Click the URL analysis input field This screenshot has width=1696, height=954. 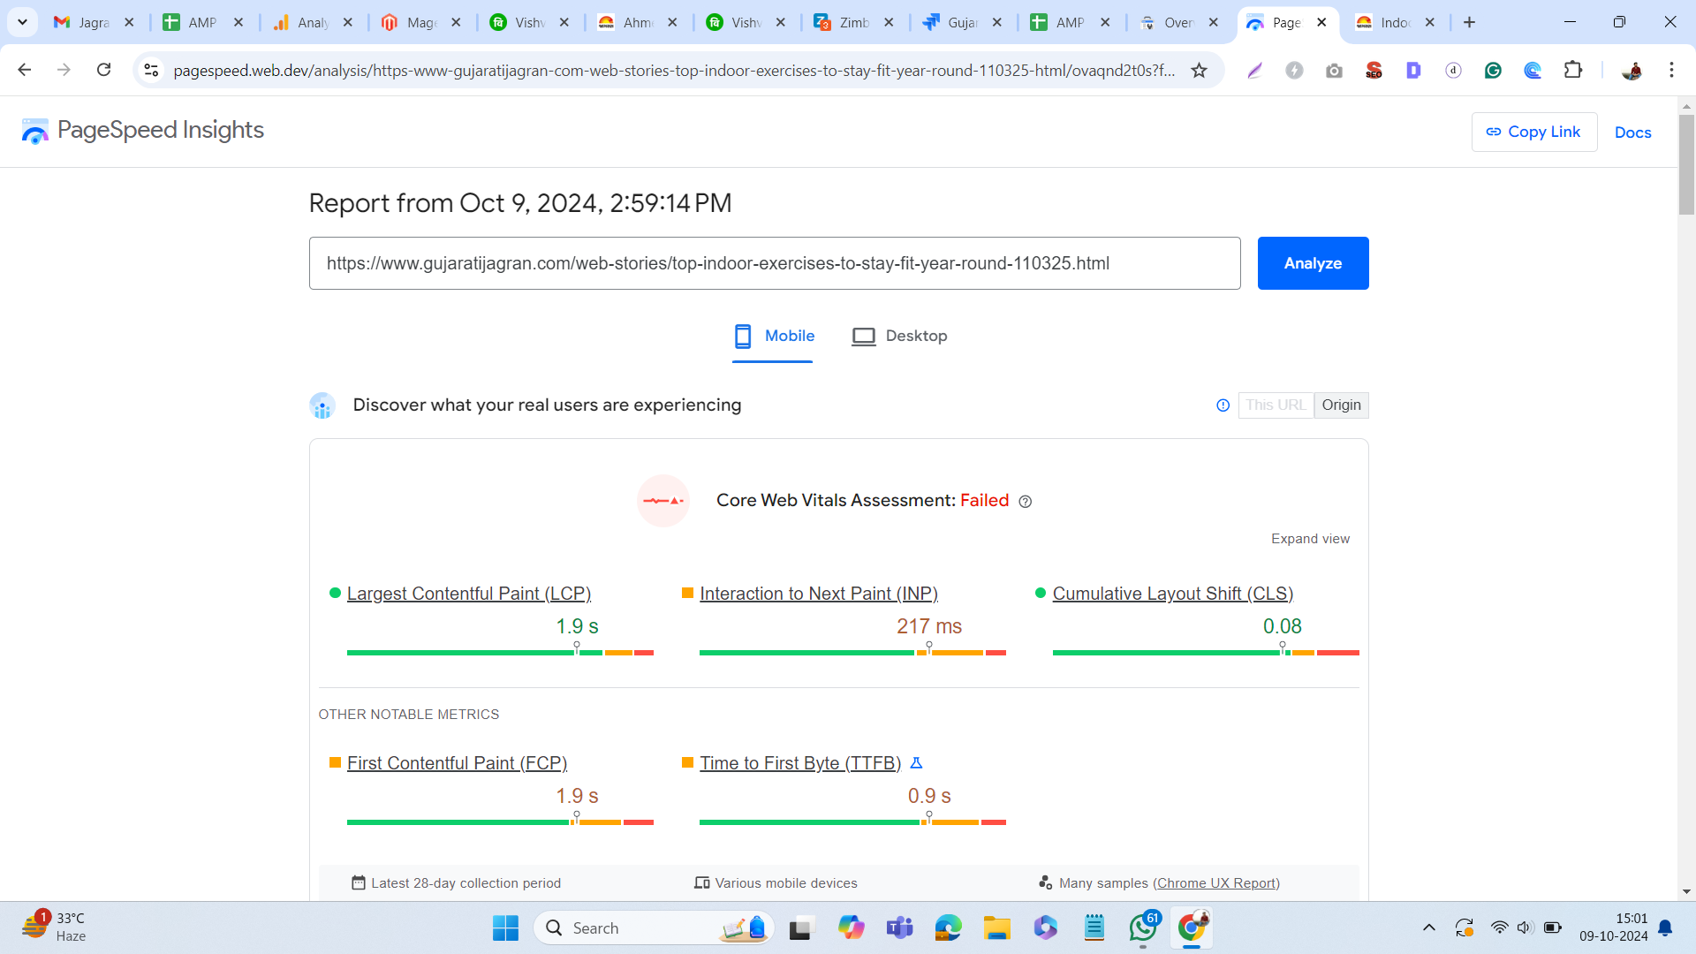(775, 262)
